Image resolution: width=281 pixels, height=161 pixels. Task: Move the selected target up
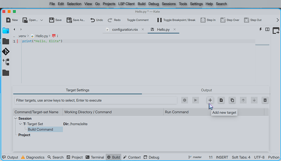pyautogui.click(x=243, y=100)
